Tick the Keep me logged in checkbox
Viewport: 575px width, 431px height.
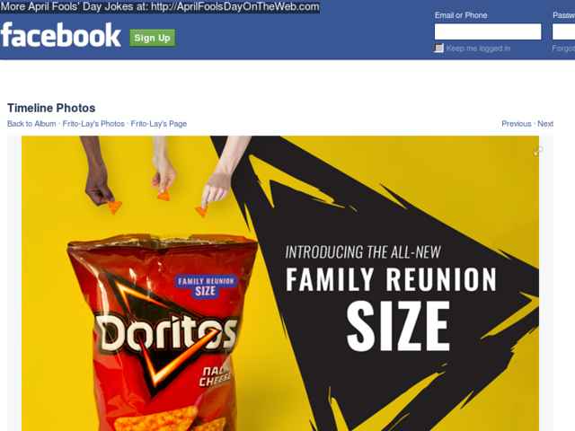click(438, 48)
